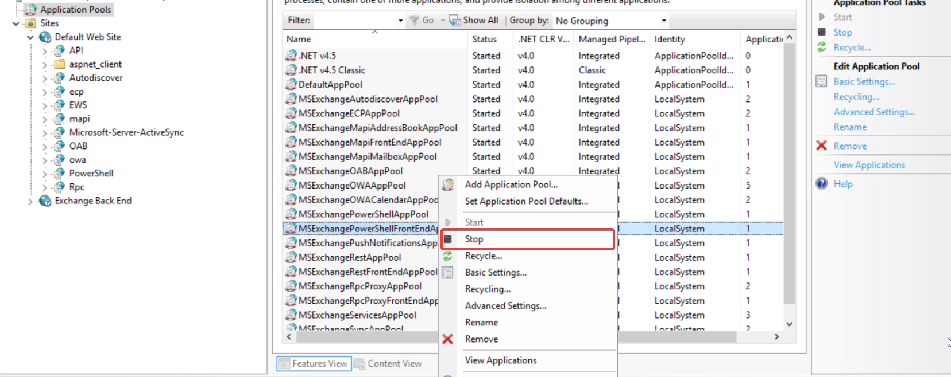Click the green Recycle icon in context menu

click(448, 256)
